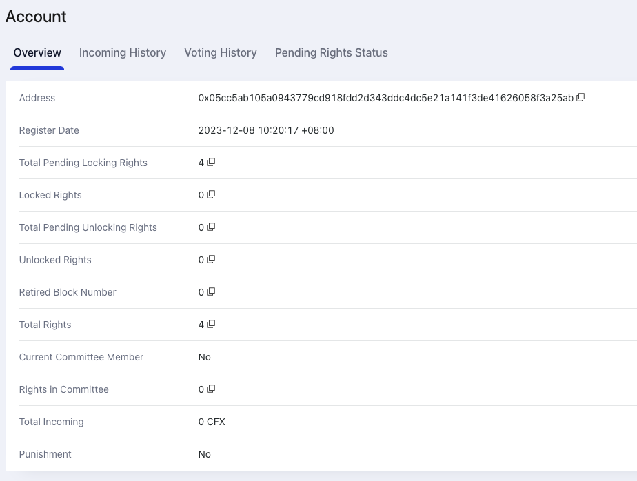Click the Current Committee Member No value
The height and width of the screenshot is (481, 637).
tap(205, 357)
